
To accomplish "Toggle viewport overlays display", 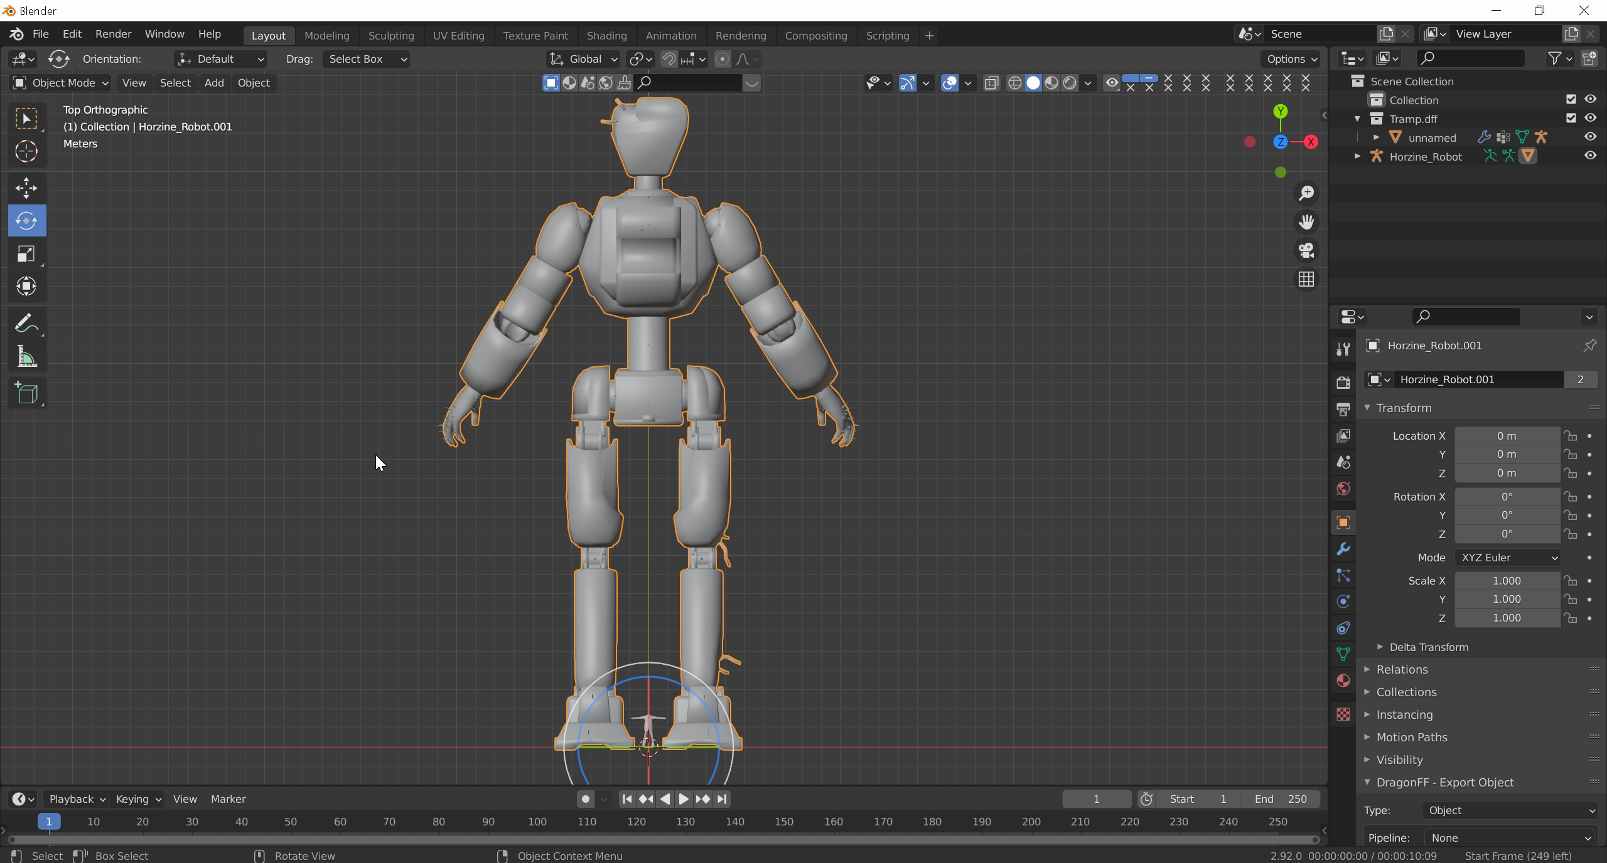I will coord(950,83).
